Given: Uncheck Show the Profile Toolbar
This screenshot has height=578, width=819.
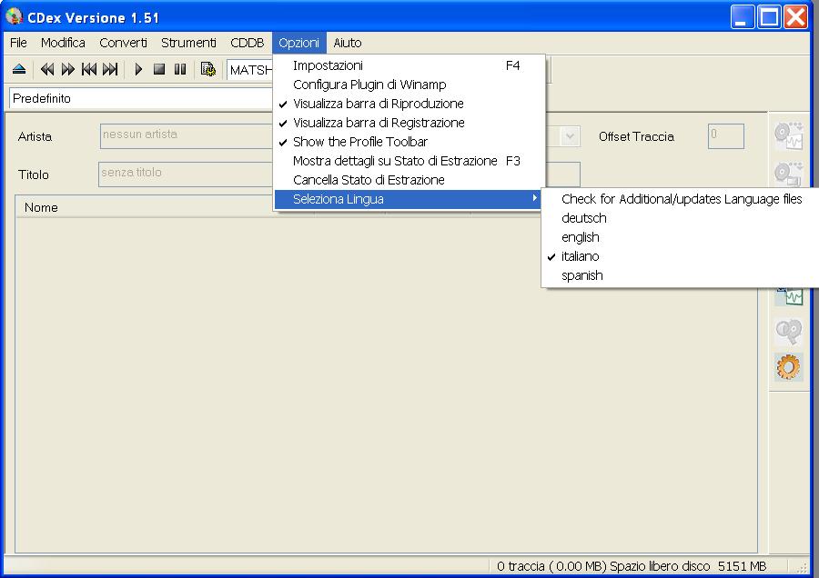Looking at the screenshot, I should point(359,142).
